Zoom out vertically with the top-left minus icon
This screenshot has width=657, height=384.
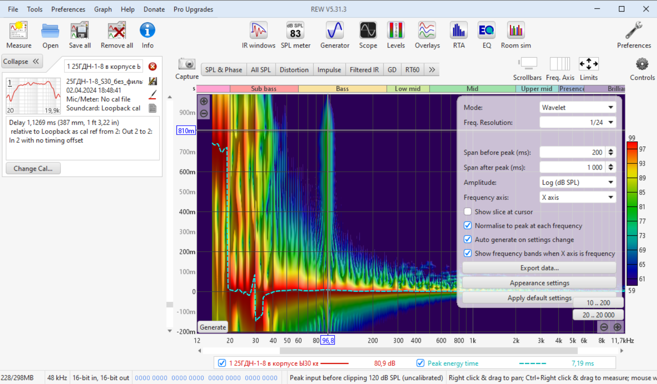coord(204,113)
